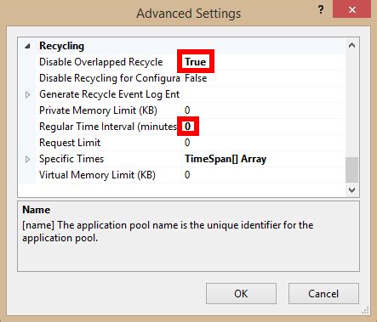377x322 pixels.
Task: Select the TimeSpan[] Array value
Action: 226,159
